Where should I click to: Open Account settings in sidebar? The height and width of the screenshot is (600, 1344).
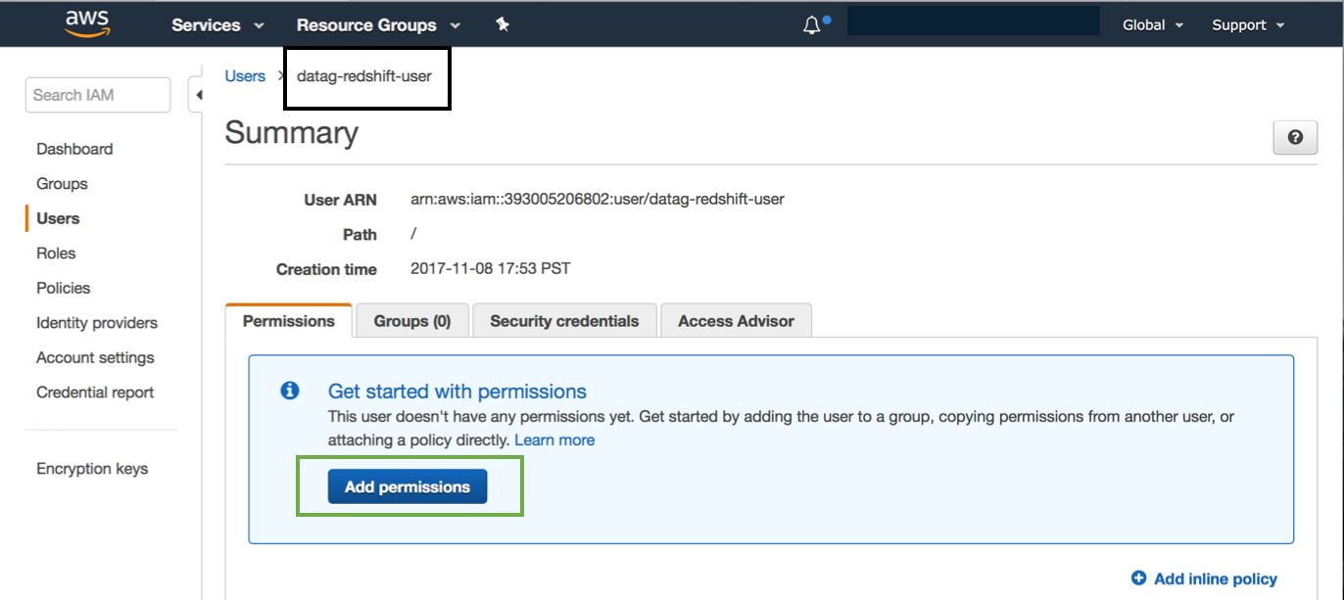(95, 357)
